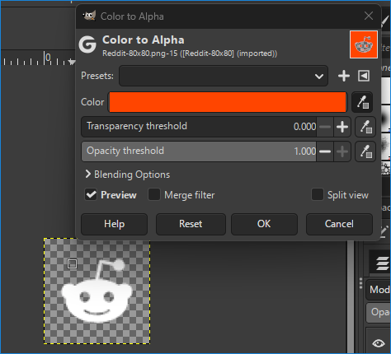
Task: Decrease Opacity threshold with minus button
Action: coord(325,151)
